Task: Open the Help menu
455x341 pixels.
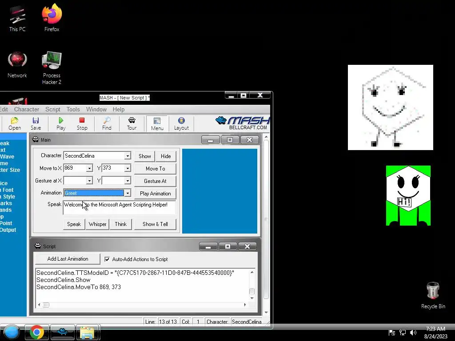Action: [x=118, y=109]
